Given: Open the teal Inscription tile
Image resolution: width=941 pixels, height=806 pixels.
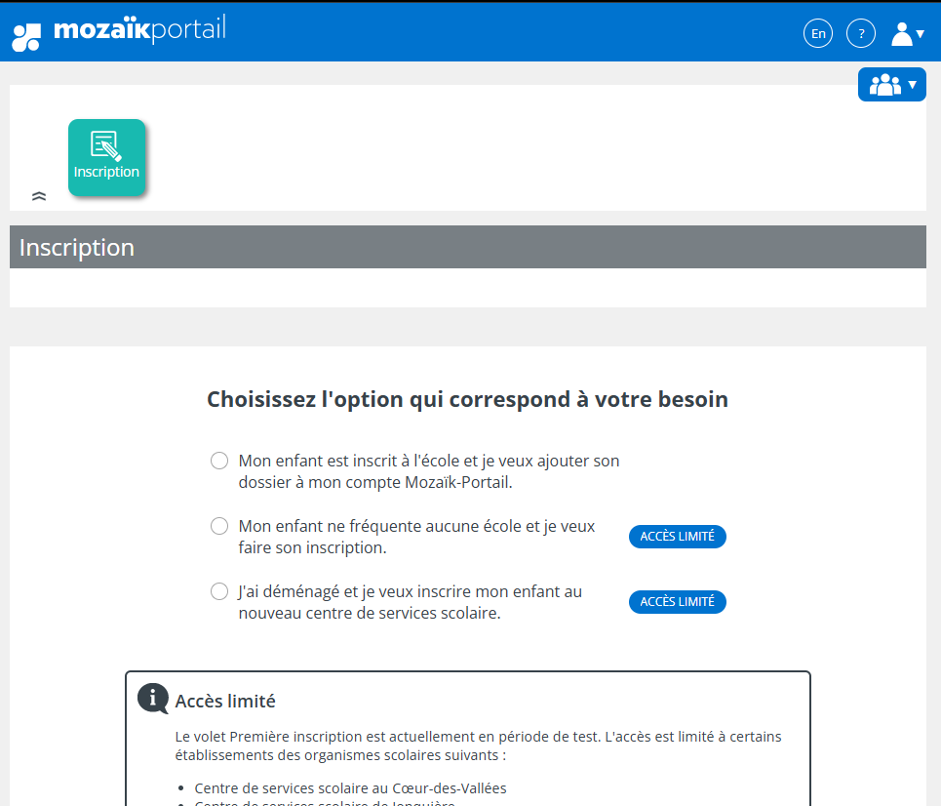Looking at the screenshot, I should coord(106,158).
